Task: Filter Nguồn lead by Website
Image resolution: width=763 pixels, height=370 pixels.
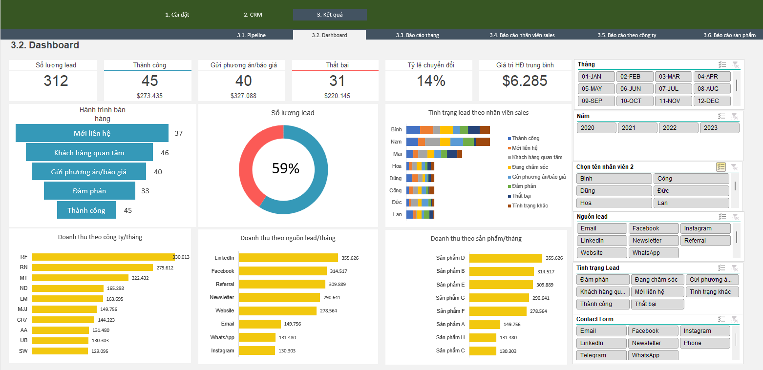Action: (x=602, y=253)
